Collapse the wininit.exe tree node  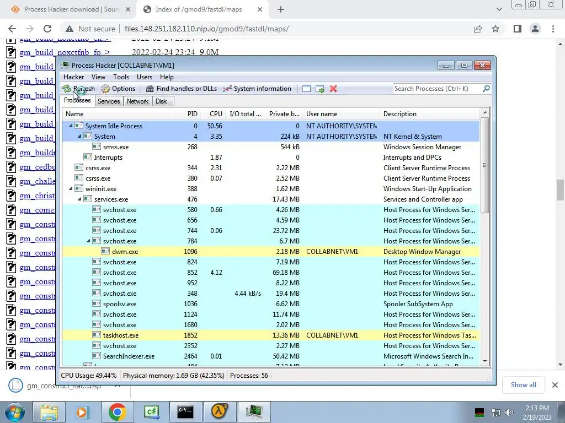tap(71, 188)
